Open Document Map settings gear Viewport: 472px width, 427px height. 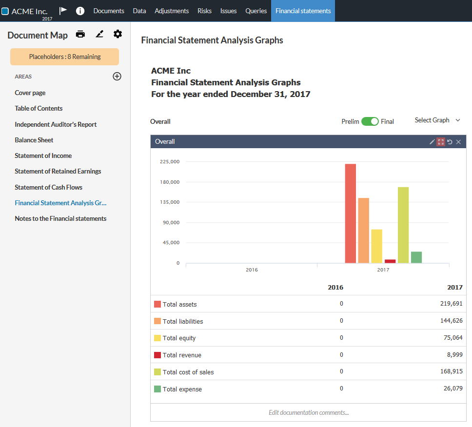click(x=118, y=34)
